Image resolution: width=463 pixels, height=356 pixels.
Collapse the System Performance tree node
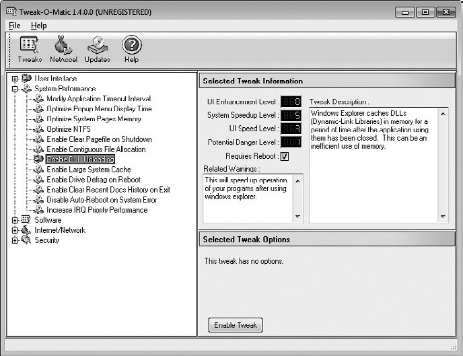[x=15, y=89]
